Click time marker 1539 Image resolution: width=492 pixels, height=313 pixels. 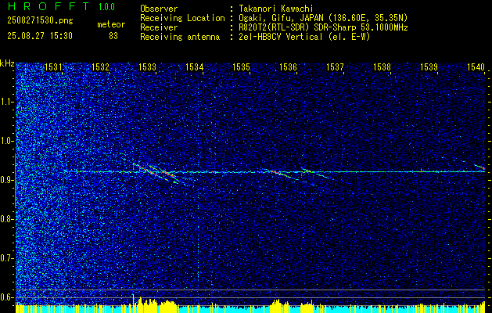[x=429, y=67]
